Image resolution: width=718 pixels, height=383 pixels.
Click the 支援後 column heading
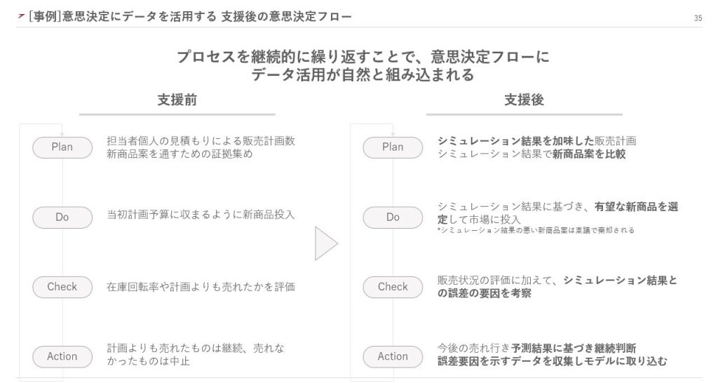click(524, 100)
